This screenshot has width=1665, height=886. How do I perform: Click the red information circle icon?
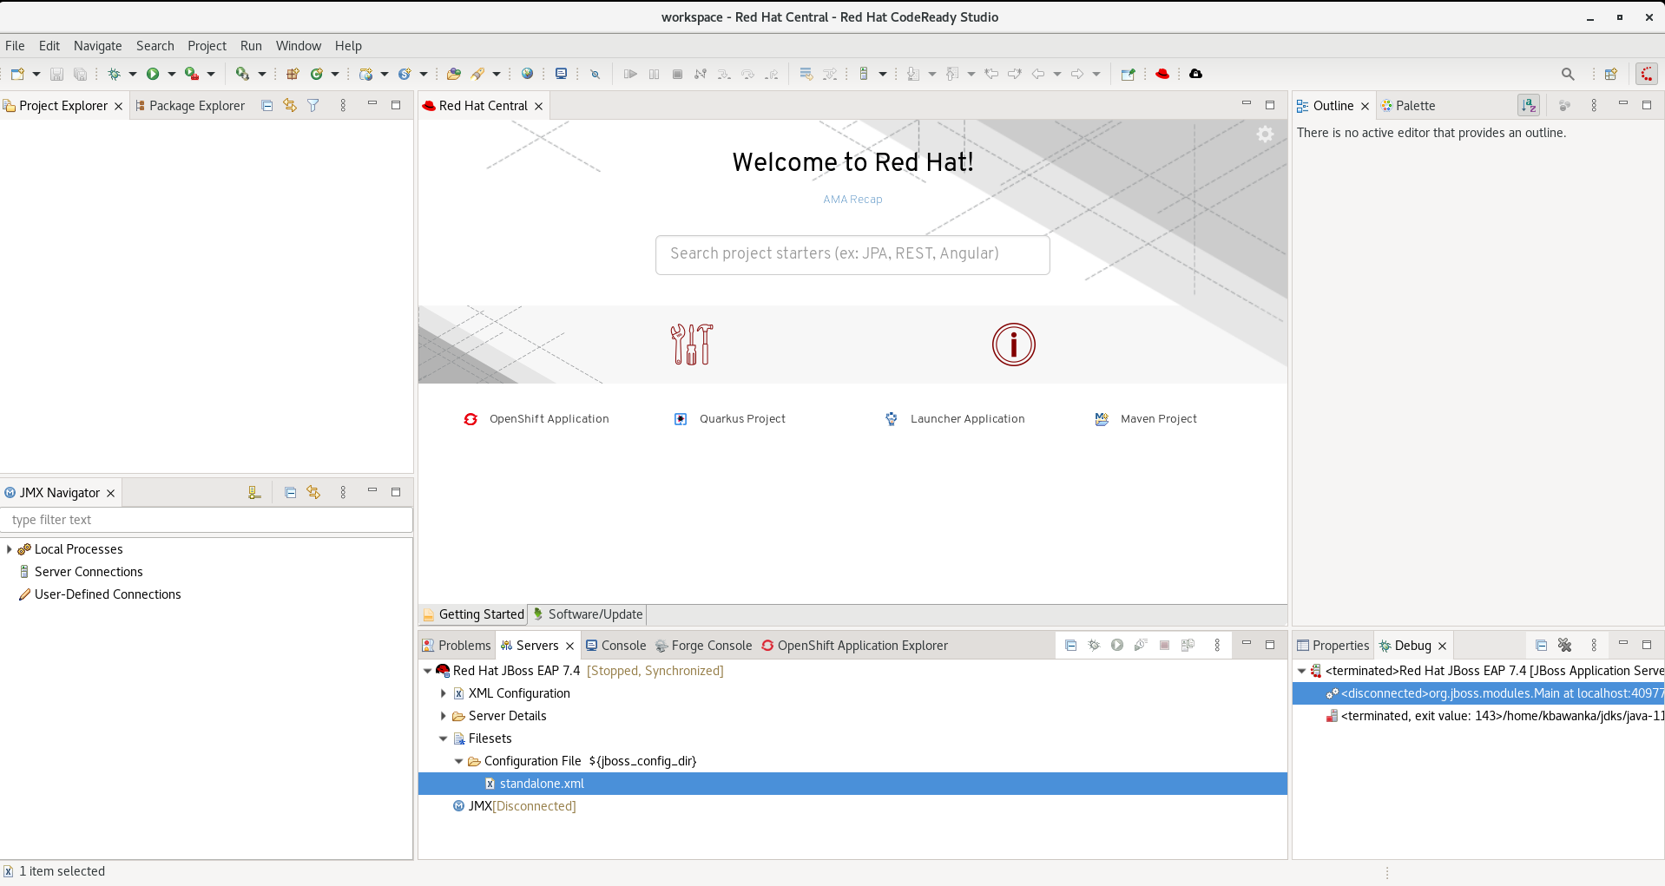tap(1013, 345)
